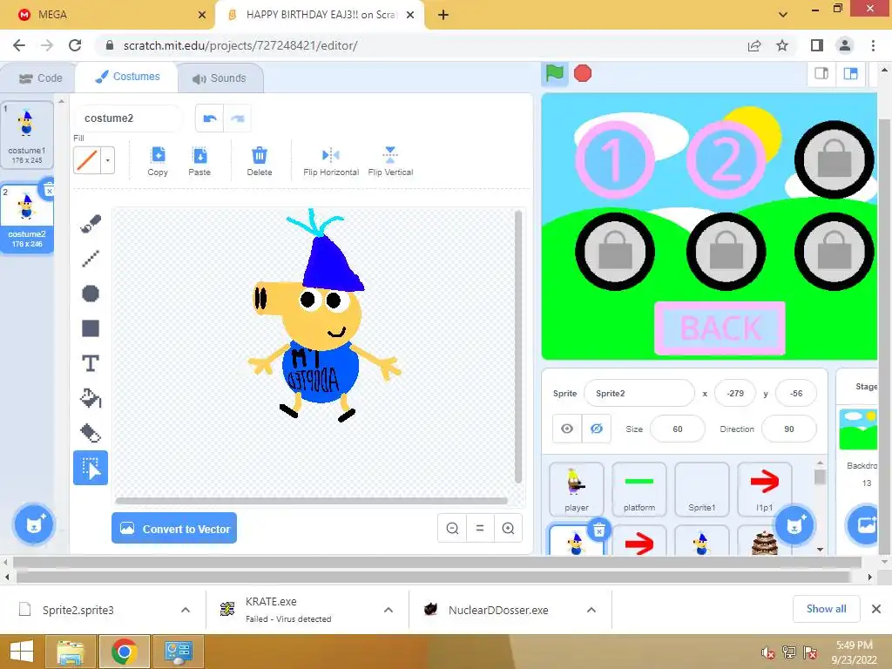The width and height of the screenshot is (892, 669).
Task: Click the paint canvas vertical scrollbar
Action: (x=517, y=347)
